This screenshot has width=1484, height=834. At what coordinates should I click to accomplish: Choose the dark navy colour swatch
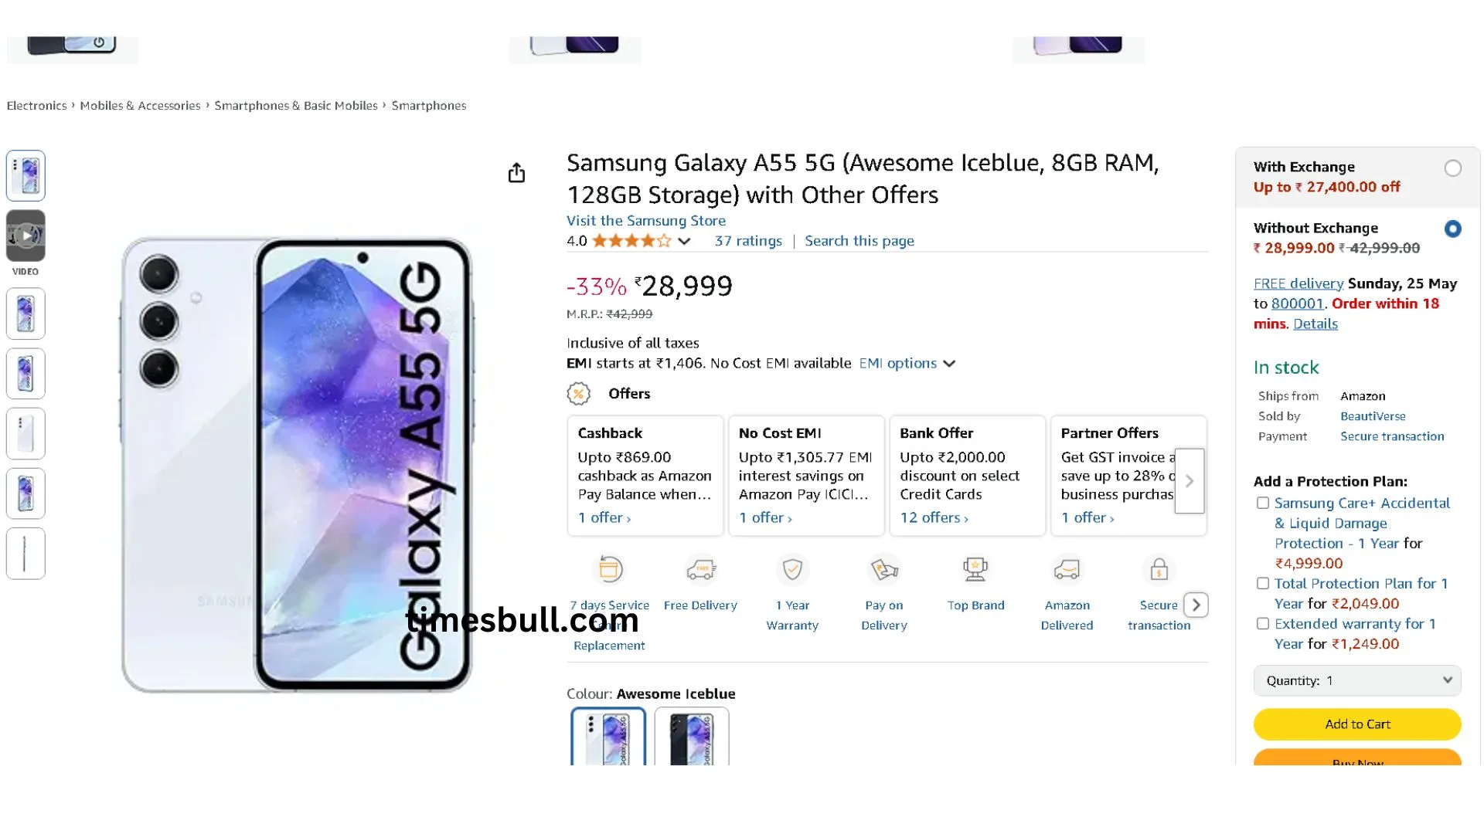click(692, 737)
